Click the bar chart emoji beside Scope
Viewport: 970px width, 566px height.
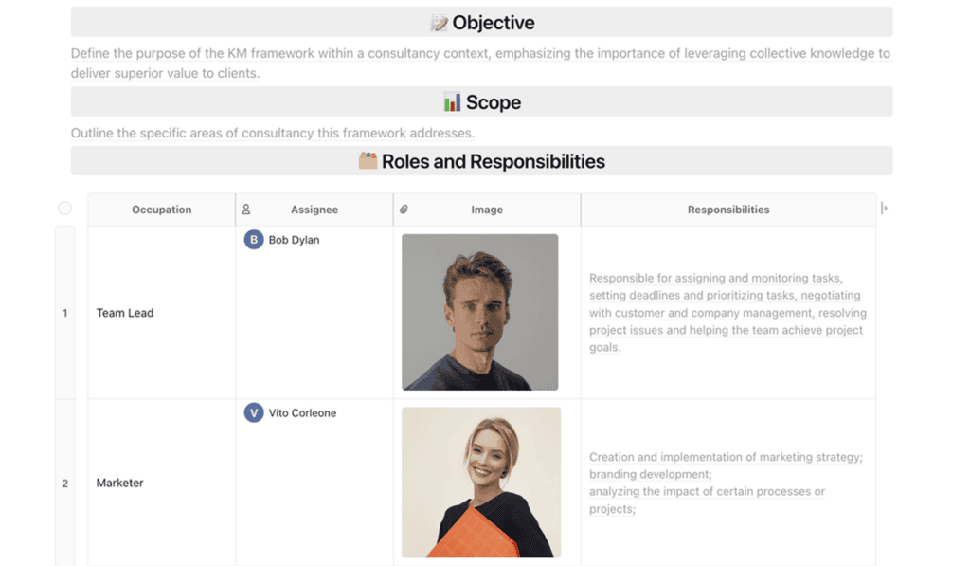coord(452,102)
